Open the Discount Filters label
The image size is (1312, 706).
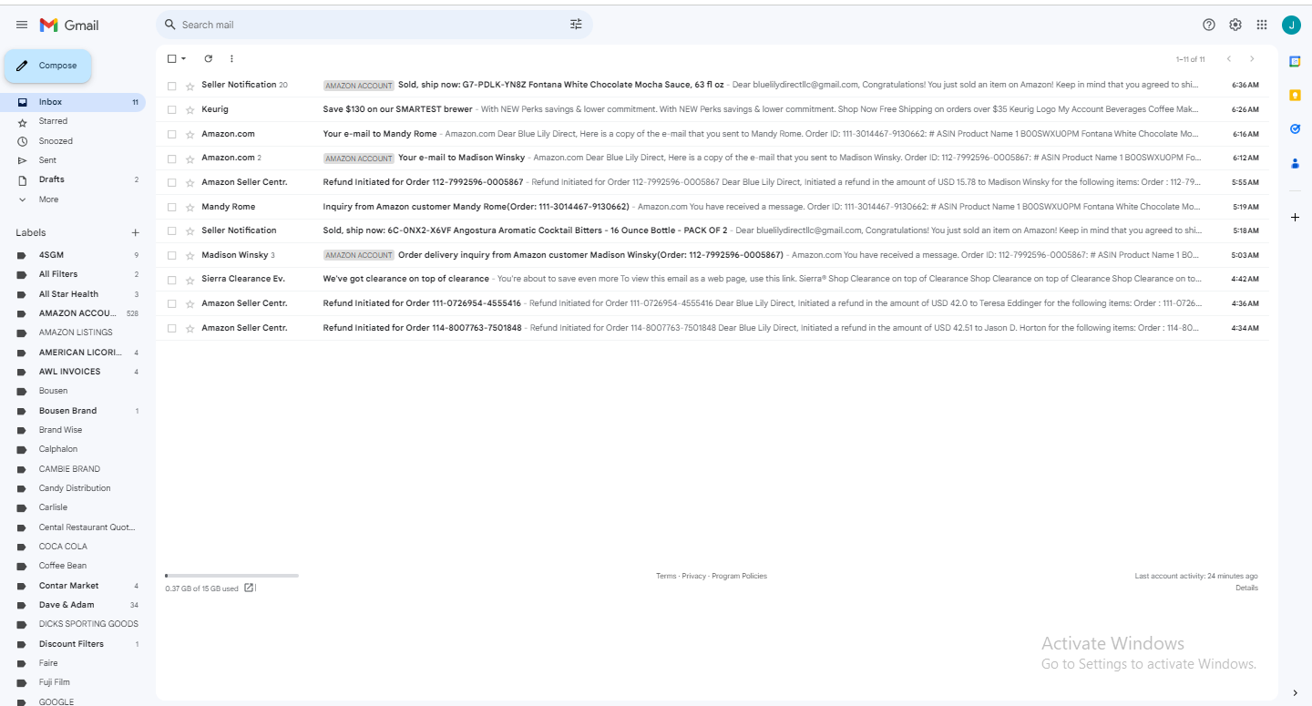click(x=73, y=644)
